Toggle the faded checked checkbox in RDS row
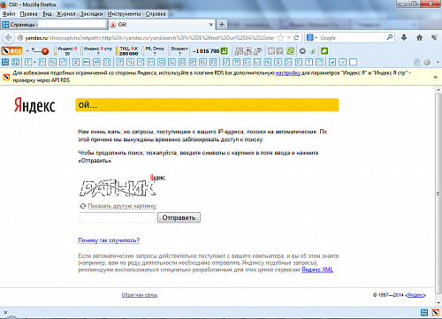The image size is (442, 319). 342,62
